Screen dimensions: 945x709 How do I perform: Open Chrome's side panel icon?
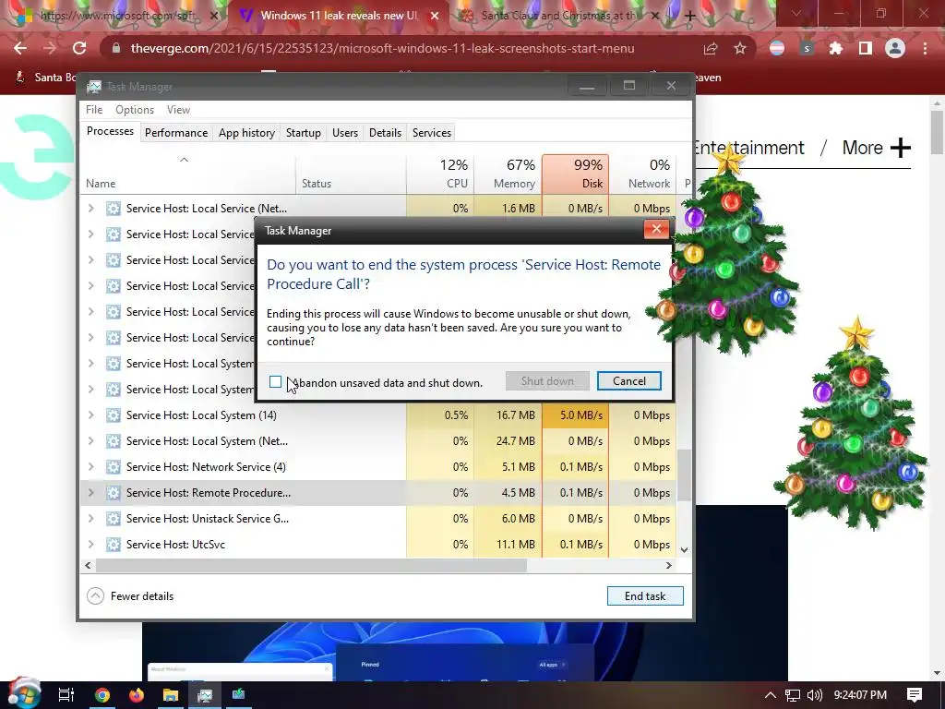866,48
